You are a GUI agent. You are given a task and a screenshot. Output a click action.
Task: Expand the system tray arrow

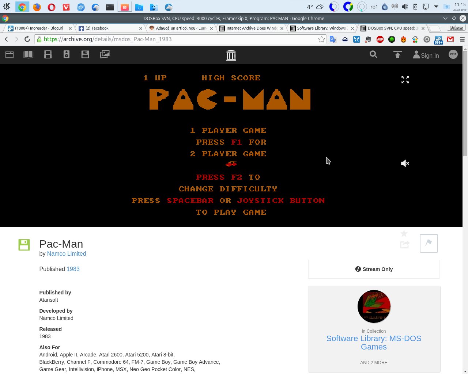point(436,7)
